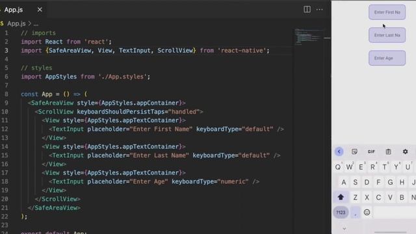This screenshot has width=416, height=234.
Task: Click "Enter First Name" placeholder string in code
Action: 161,129
